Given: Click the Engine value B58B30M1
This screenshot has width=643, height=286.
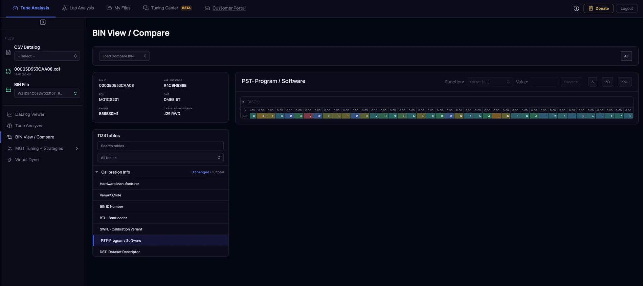Looking at the screenshot, I should [109, 114].
